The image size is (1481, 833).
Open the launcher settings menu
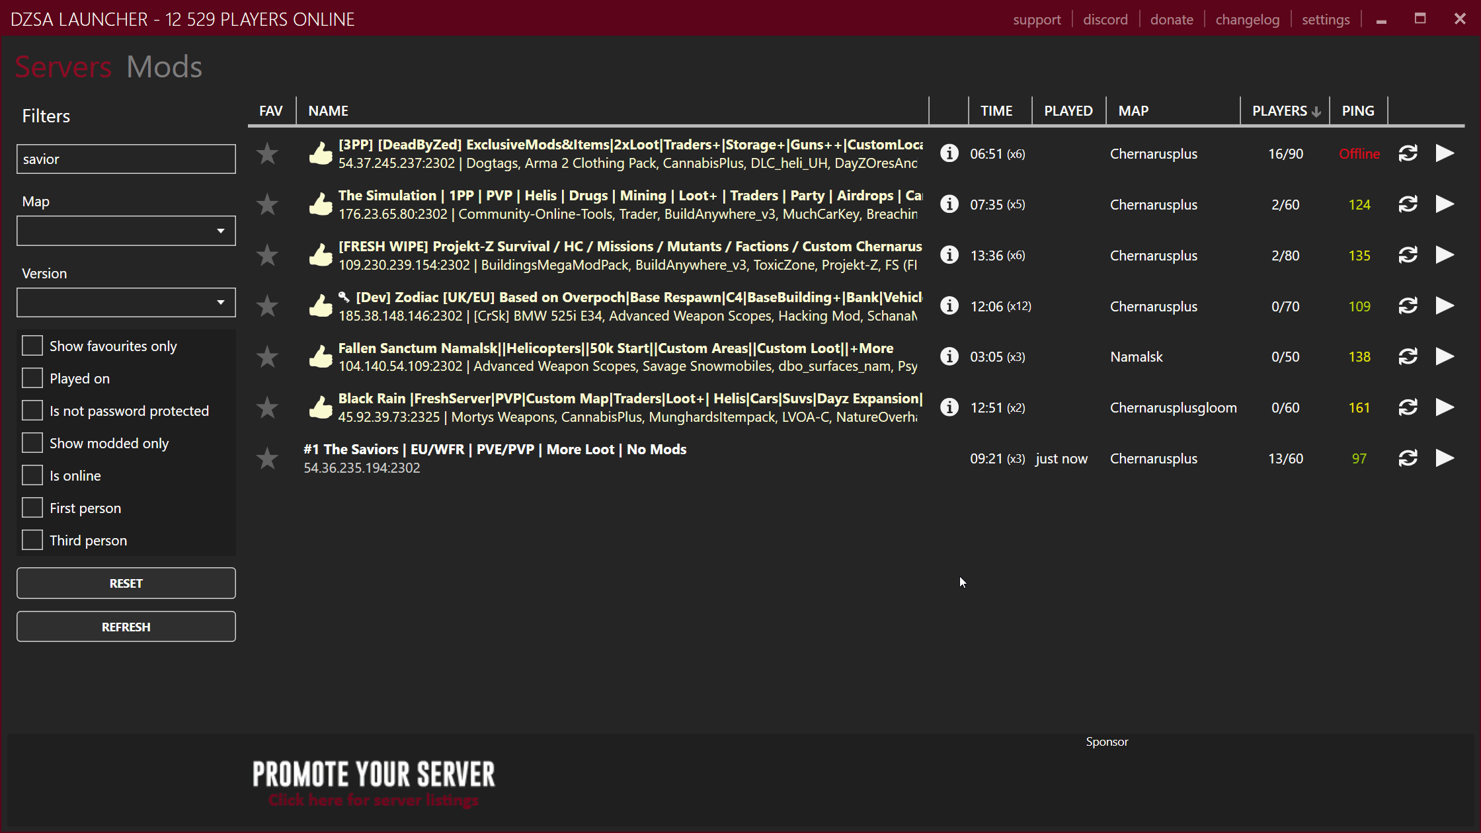[x=1326, y=19]
